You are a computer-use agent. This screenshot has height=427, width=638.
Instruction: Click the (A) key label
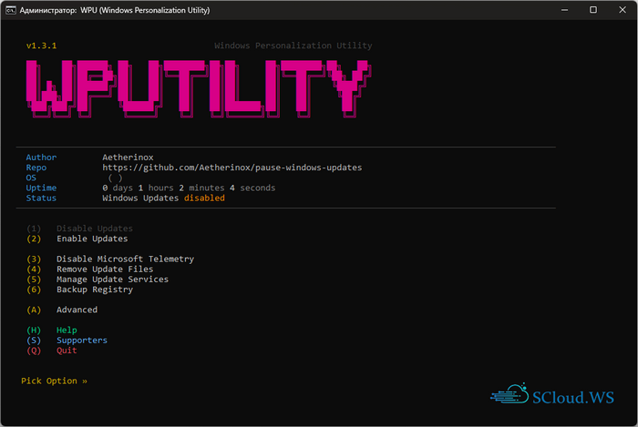(34, 310)
